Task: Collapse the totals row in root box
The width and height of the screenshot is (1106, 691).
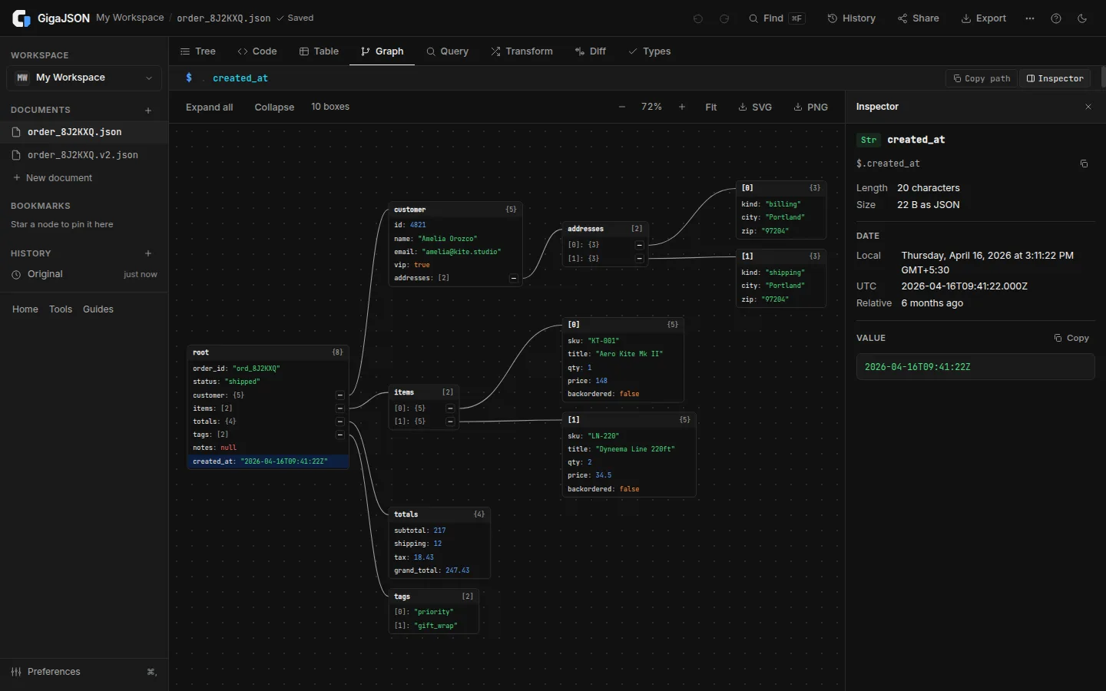Action: (339, 422)
